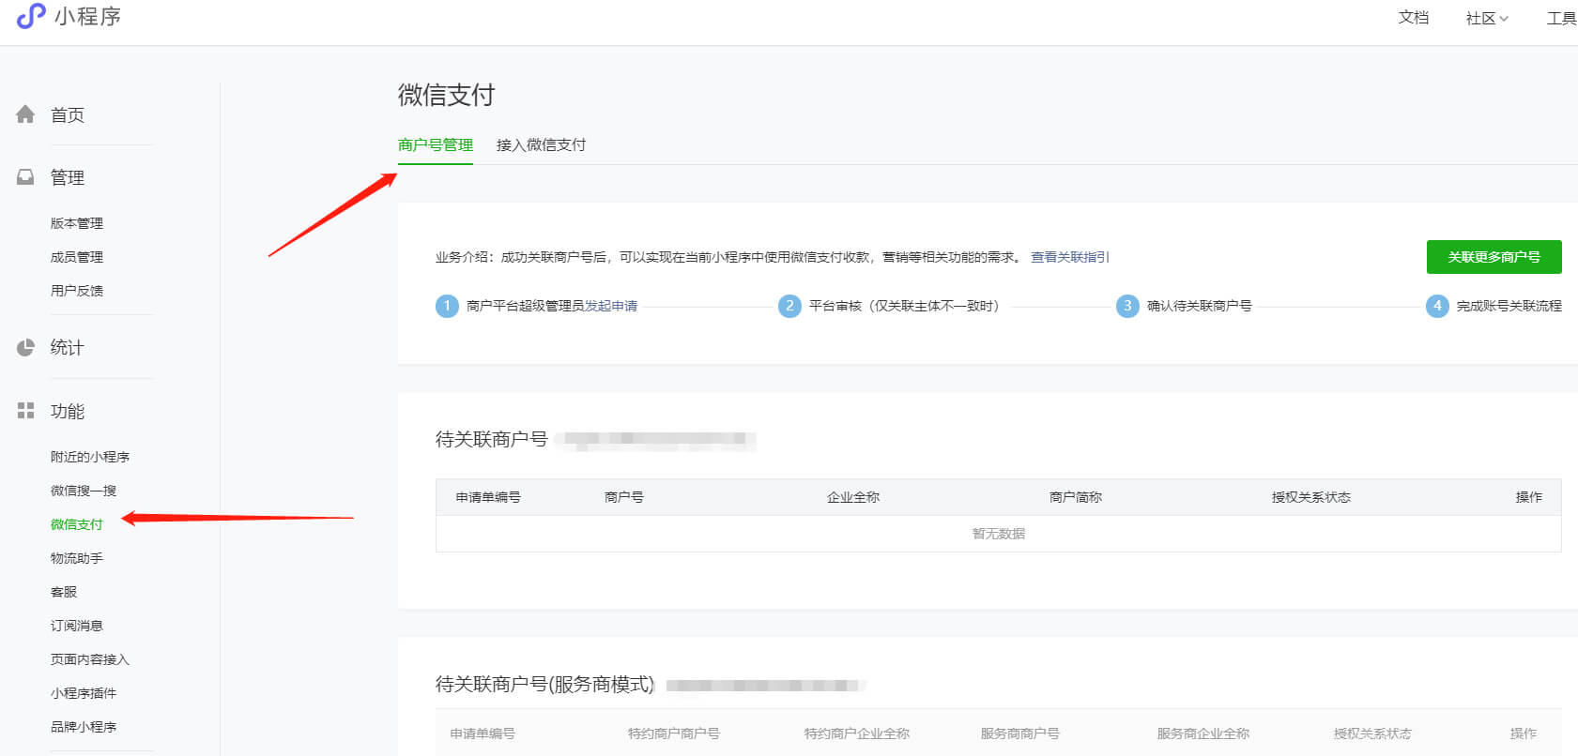This screenshot has height=756, width=1578.
Task: Click first table's 授权关系状态 column header
Action: tap(1311, 497)
